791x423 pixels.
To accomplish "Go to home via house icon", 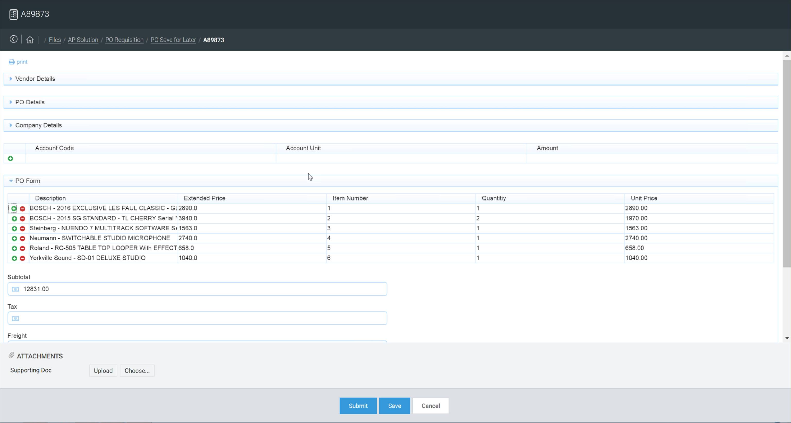I will click(30, 40).
